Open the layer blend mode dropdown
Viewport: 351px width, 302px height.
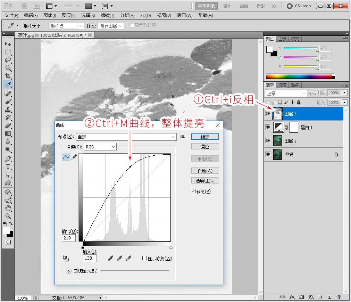click(x=286, y=93)
